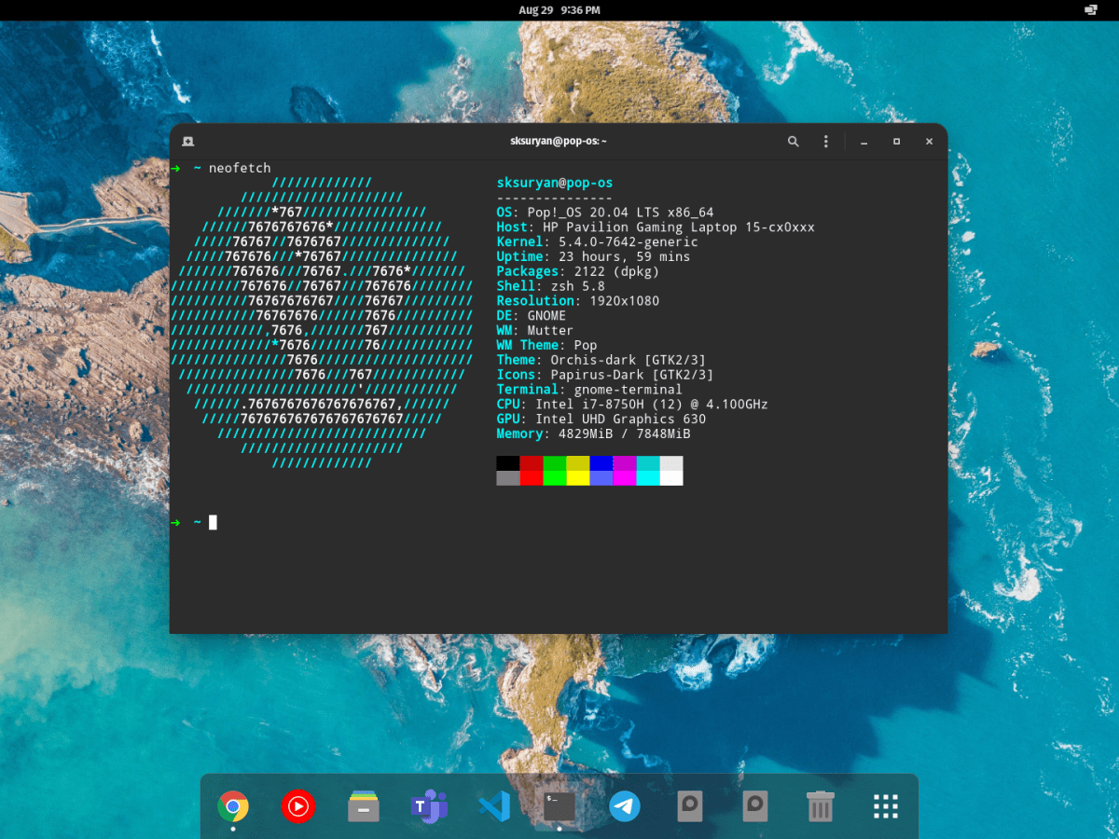Launch YouTube Music from the dock
The image size is (1119, 839).
(298, 806)
